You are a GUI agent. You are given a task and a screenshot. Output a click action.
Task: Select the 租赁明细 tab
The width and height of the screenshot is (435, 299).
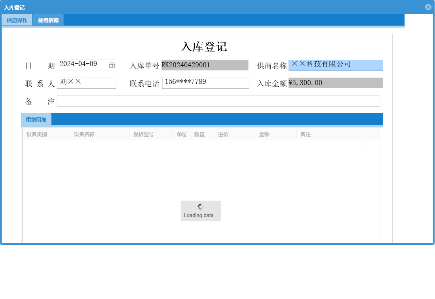point(35,119)
